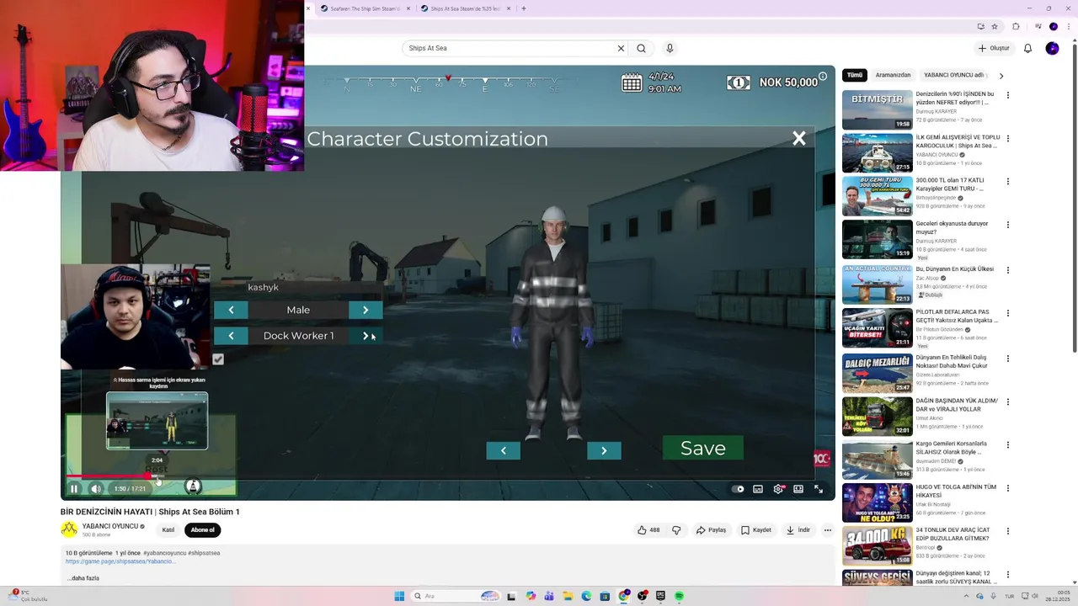Open Denizcilerin %90'ı İŞİNDEN bu video thumbnail
The height and width of the screenshot is (606, 1078).
point(877,110)
